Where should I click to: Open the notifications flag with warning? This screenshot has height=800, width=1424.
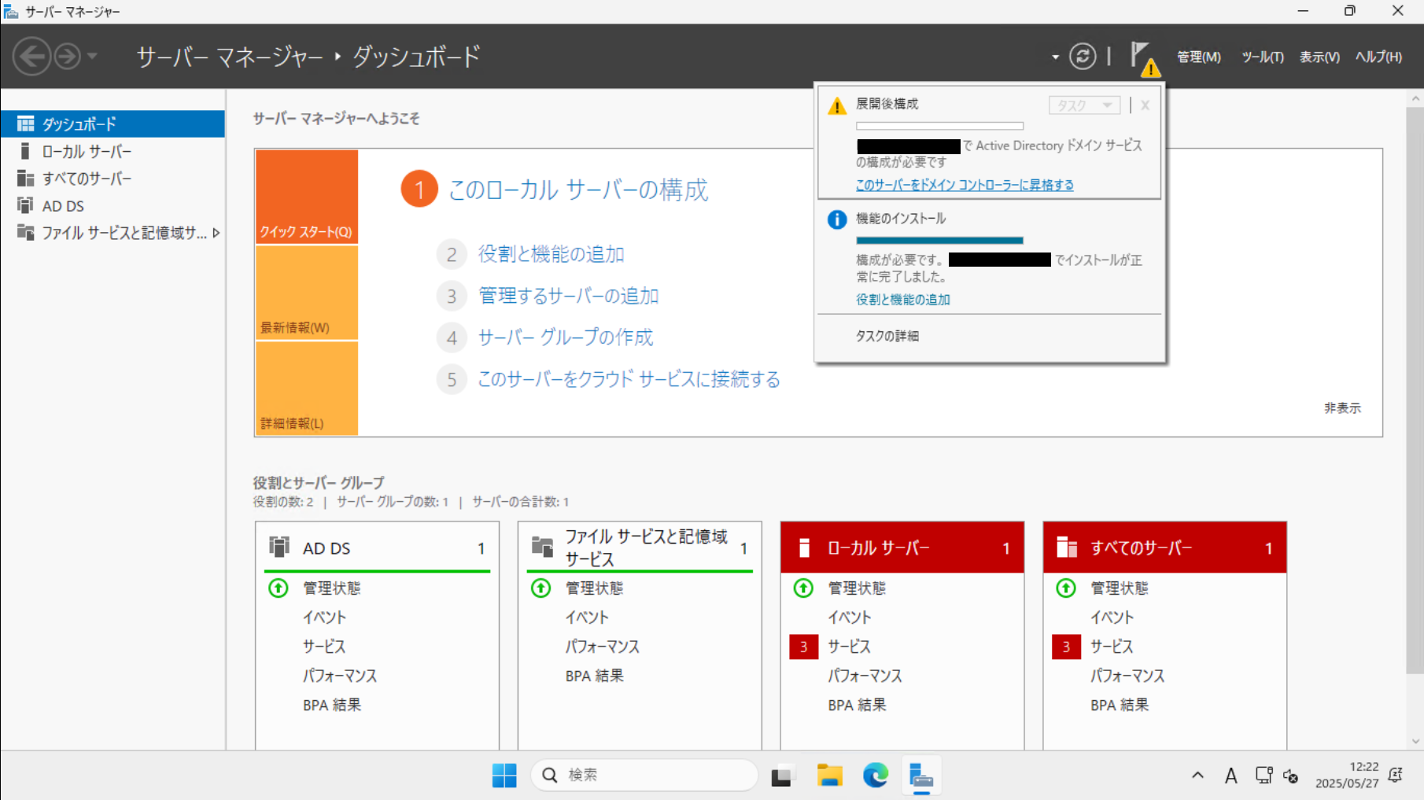click(x=1145, y=58)
